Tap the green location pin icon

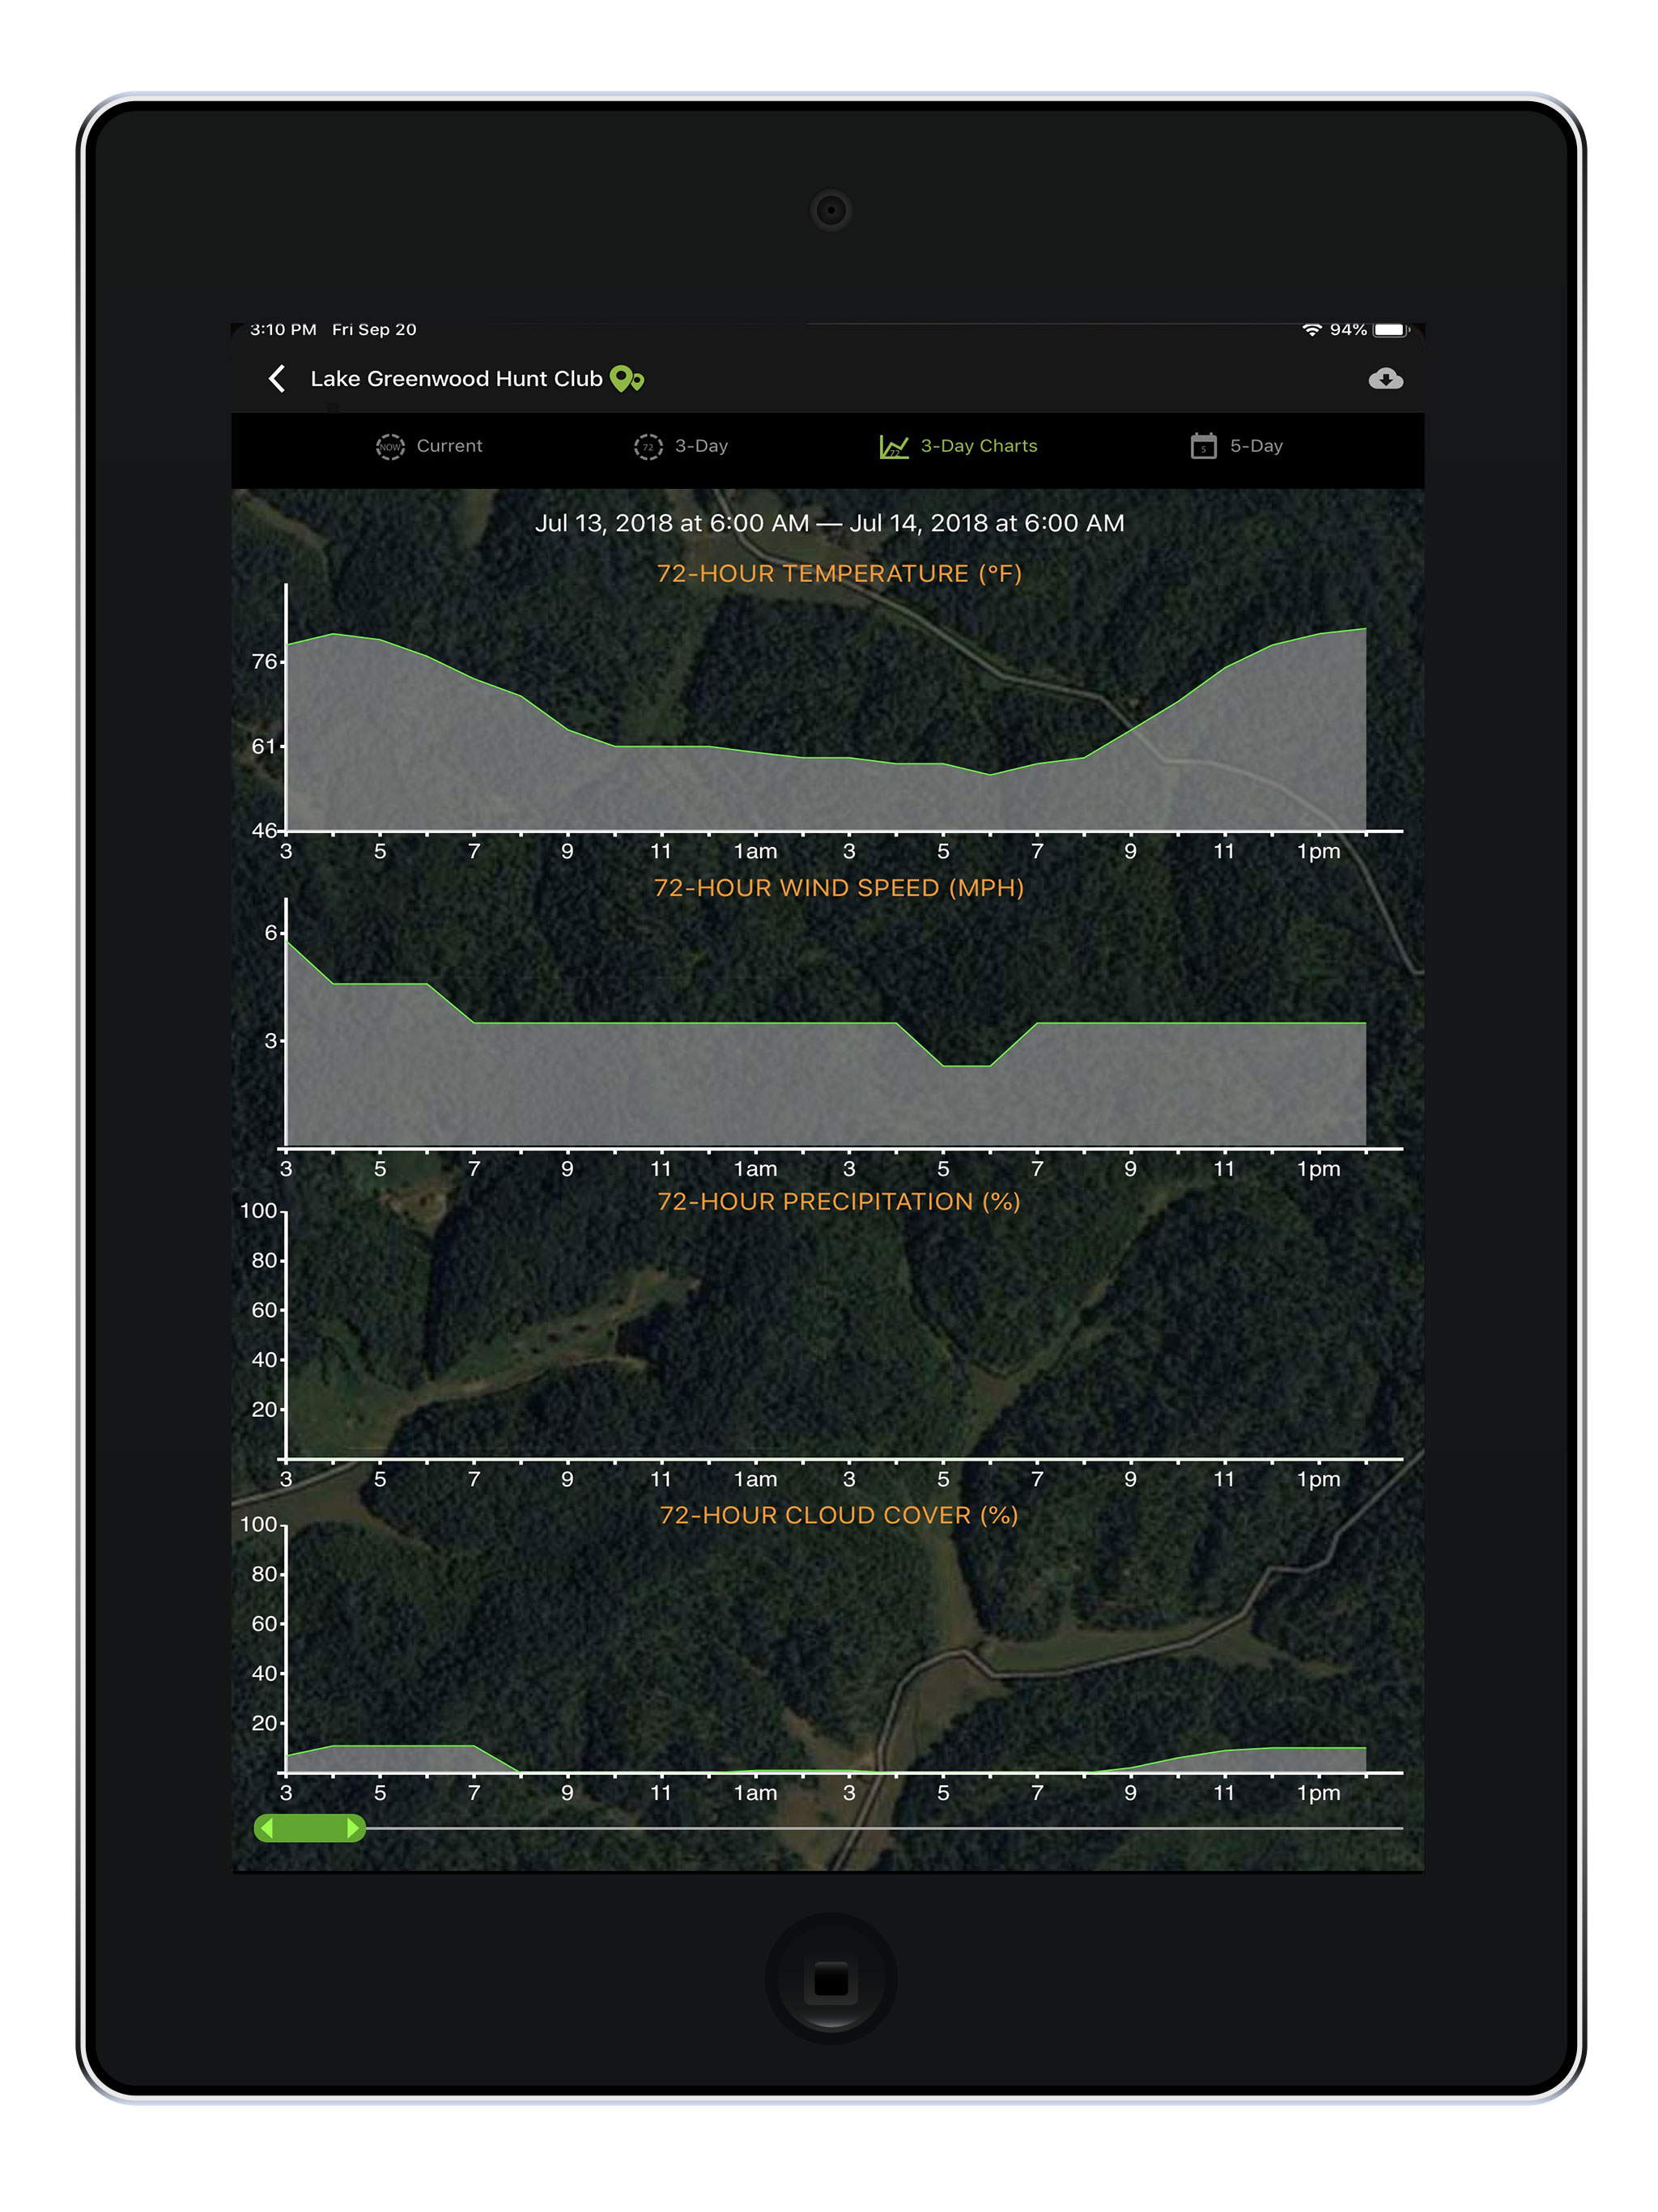pyautogui.click(x=626, y=378)
